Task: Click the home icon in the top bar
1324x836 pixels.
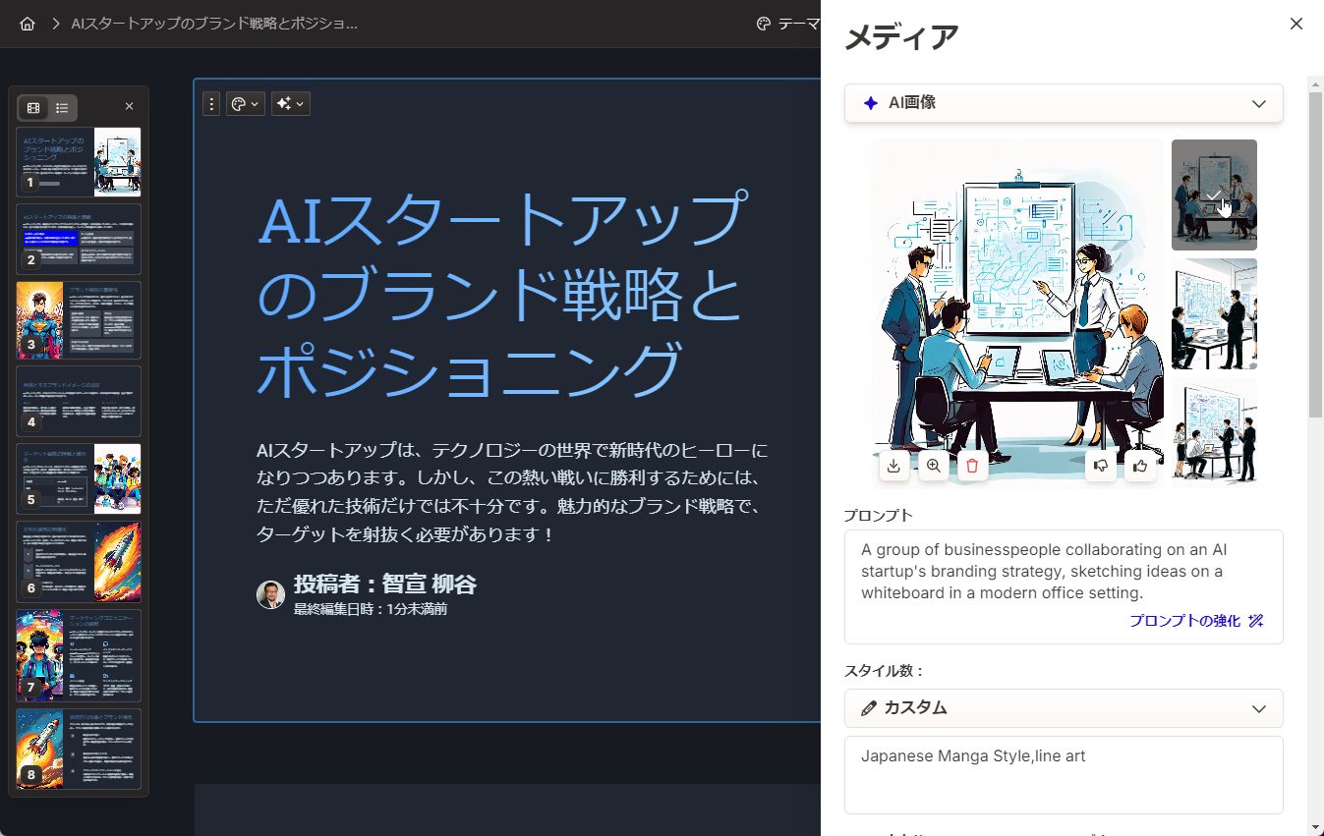Action: pos(26,24)
